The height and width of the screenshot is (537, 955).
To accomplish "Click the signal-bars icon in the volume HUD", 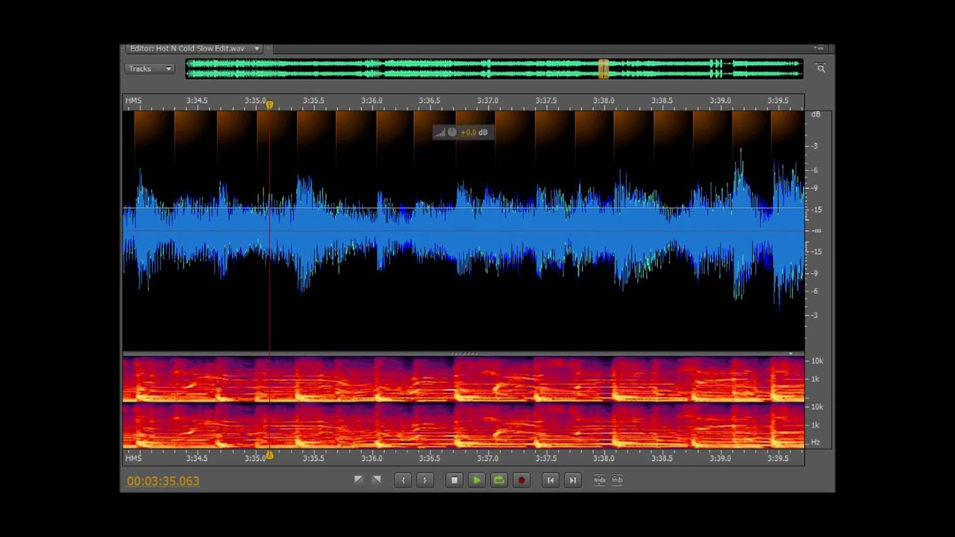I will pos(440,133).
